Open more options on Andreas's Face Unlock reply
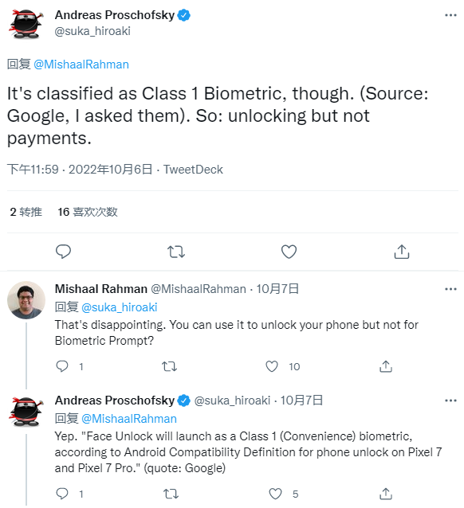 click(x=450, y=401)
